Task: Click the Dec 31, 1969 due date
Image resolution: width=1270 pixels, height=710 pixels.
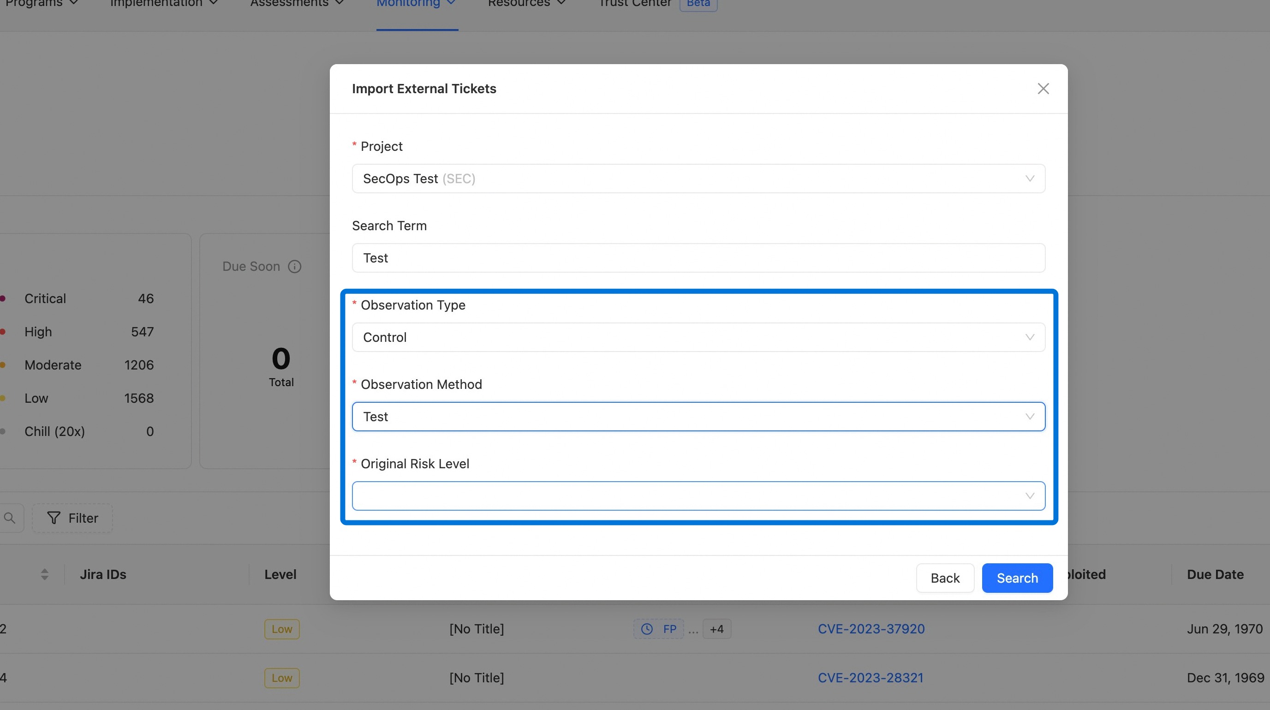Action: click(1225, 678)
